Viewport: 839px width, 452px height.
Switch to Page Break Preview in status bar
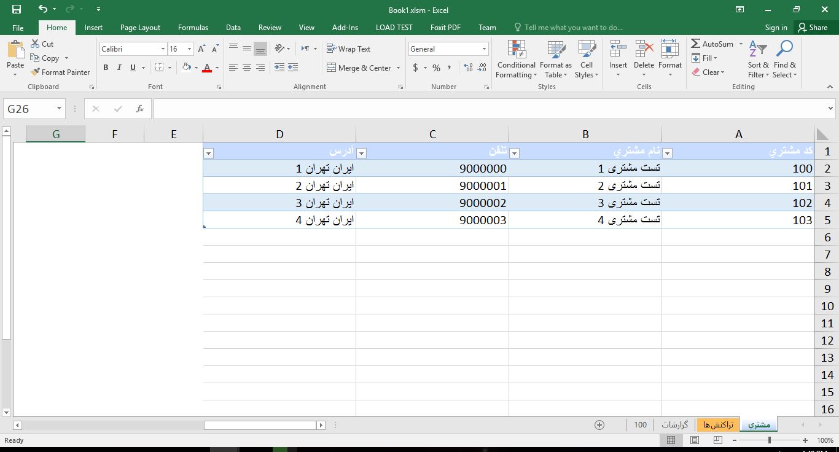click(x=718, y=440)
